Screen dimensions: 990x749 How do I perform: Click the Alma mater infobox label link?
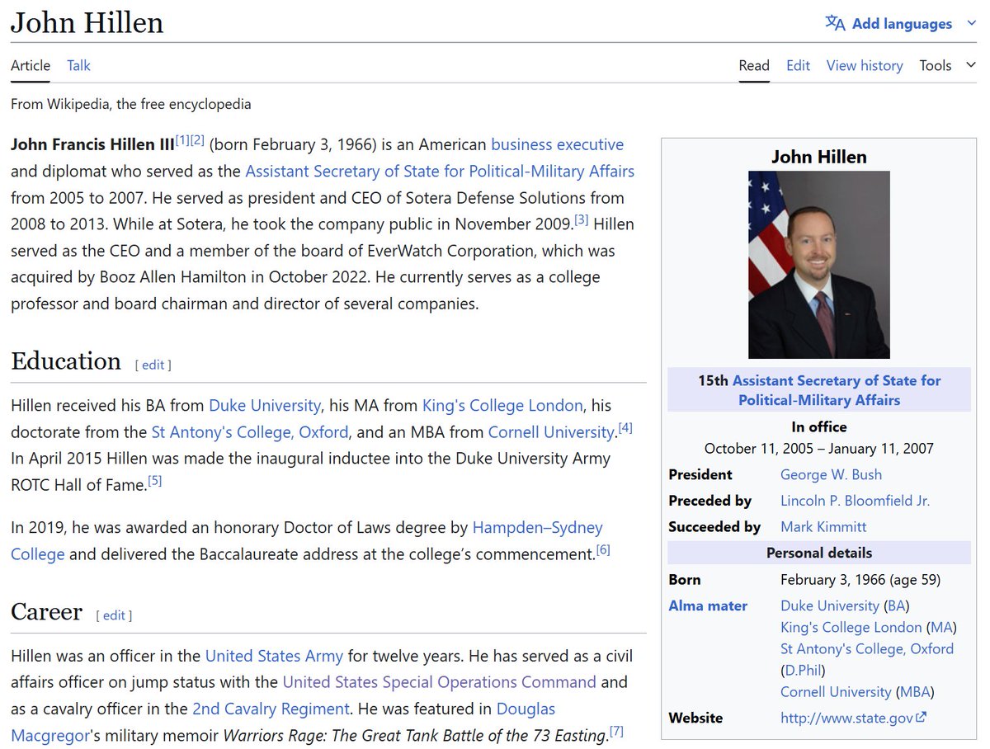tap(708, 605)
